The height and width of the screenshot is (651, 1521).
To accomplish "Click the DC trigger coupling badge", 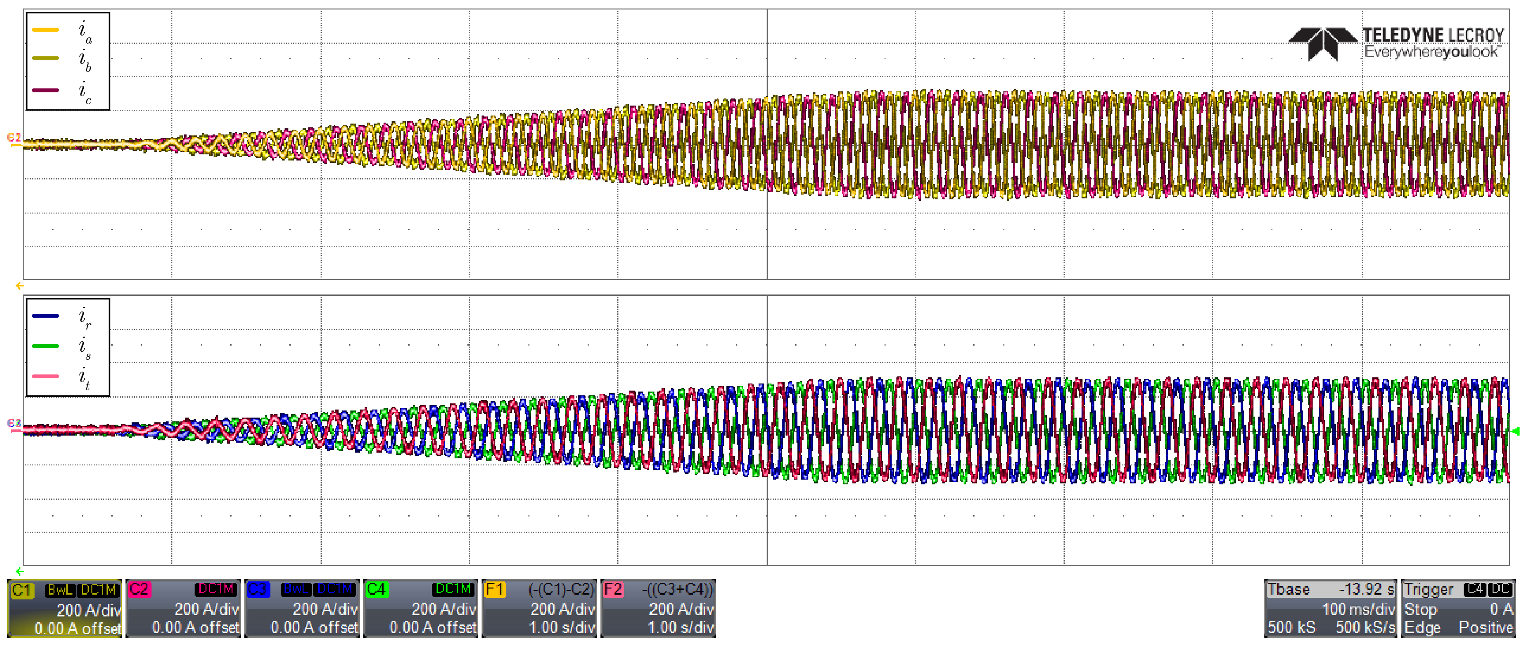I will pyautogui.click(x=1500, y=589).
